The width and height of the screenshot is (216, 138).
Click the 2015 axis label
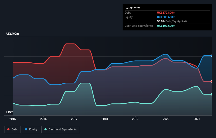coord(13,119)
